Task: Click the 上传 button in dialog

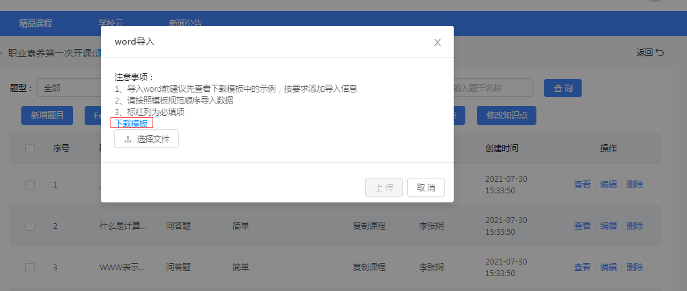Action: pyautogui.click(x=384, y=188)
